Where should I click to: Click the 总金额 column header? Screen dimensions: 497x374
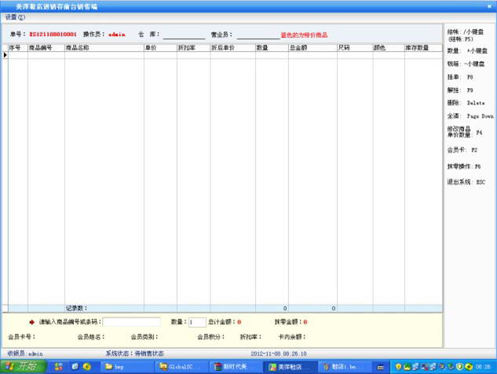[312, 48]
